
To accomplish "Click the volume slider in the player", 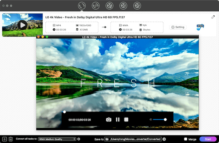I will (x=160, y=119).
